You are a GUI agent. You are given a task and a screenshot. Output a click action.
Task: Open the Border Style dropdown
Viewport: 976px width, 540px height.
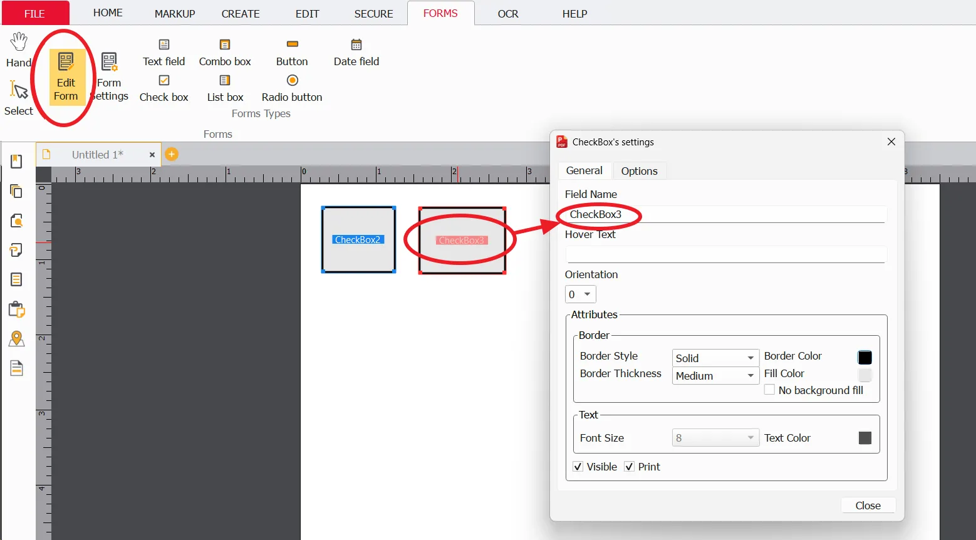715,358
